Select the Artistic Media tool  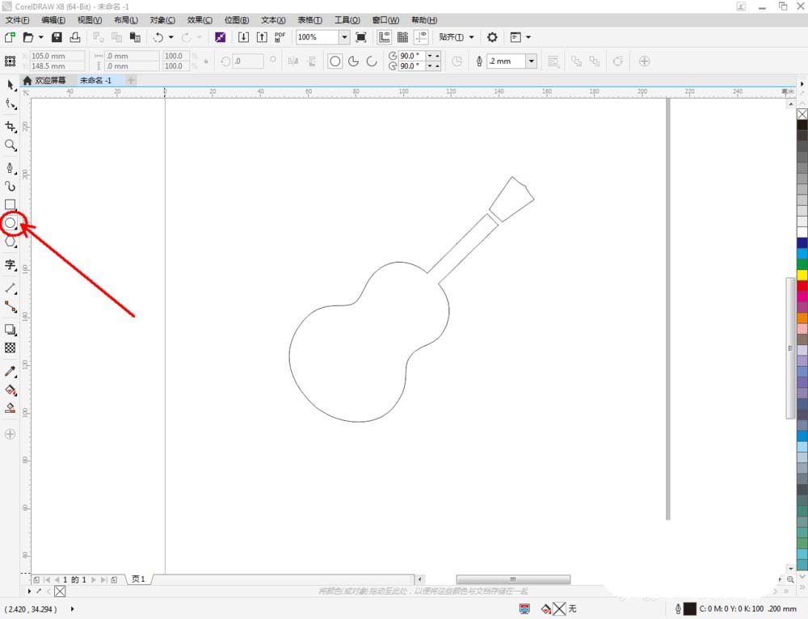tap(11, 186)
